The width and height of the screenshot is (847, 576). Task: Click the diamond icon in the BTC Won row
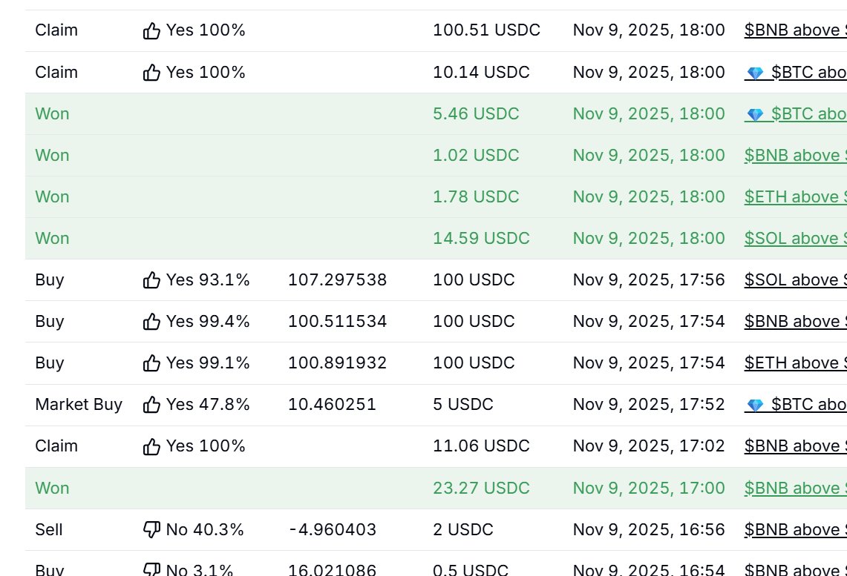(x=756, y=113)
